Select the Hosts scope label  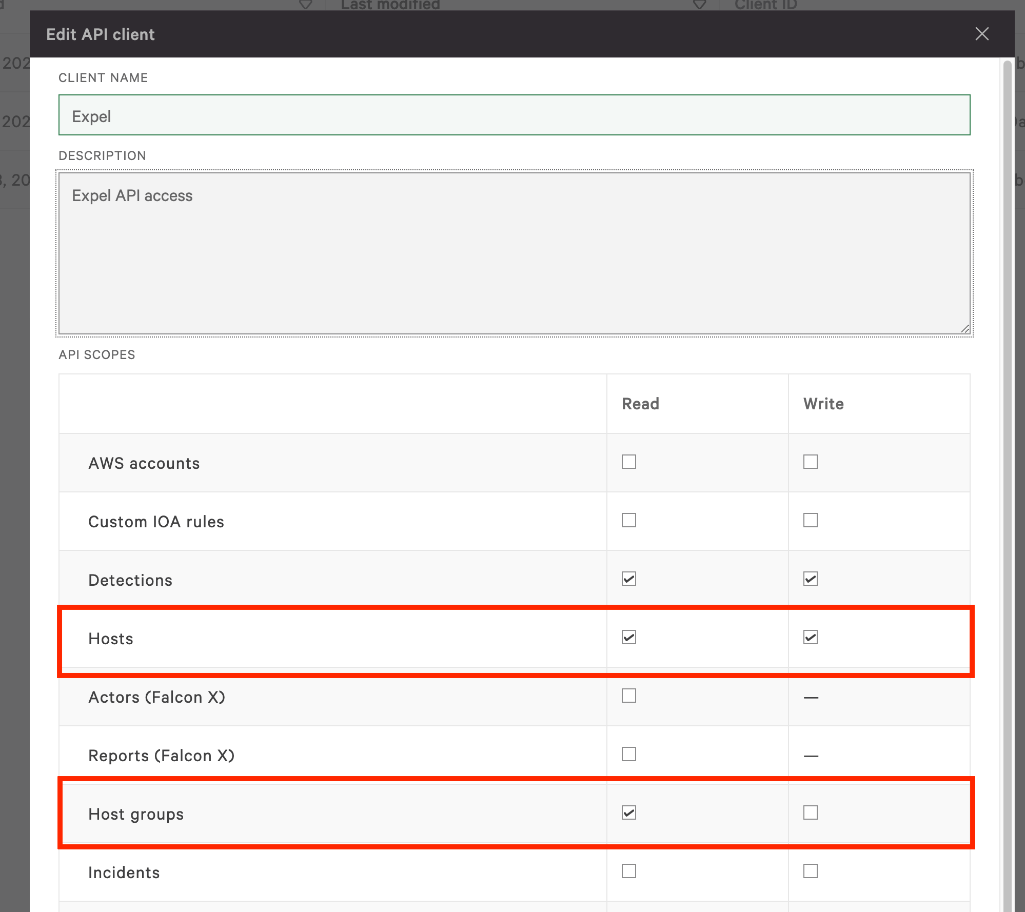click(111, 639)
